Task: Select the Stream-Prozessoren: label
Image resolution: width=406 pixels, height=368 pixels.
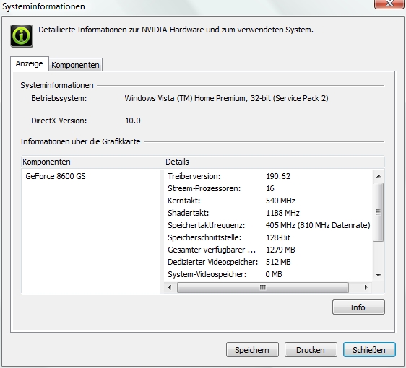Action: pos(204,188)
